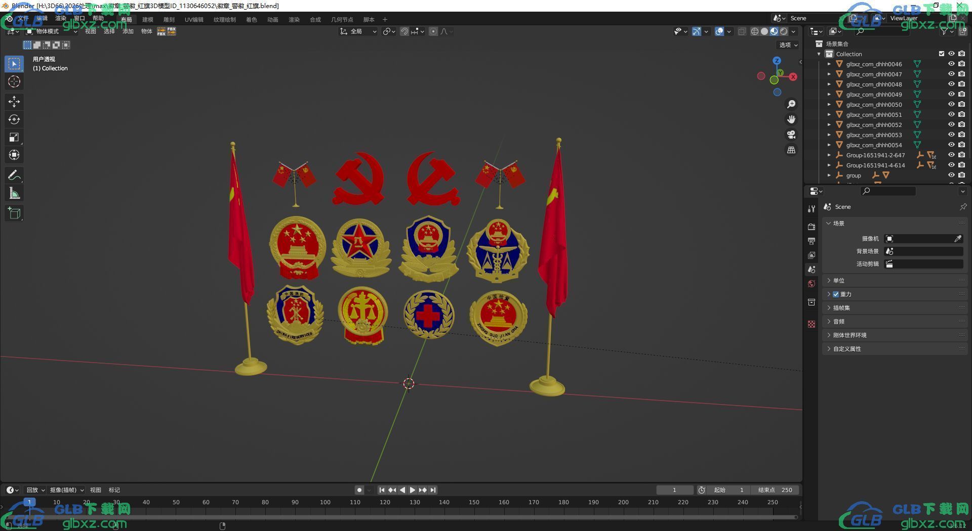972x531 pixels.
Task: Toggle auto keying record button
Action: (x=359, y=490)
